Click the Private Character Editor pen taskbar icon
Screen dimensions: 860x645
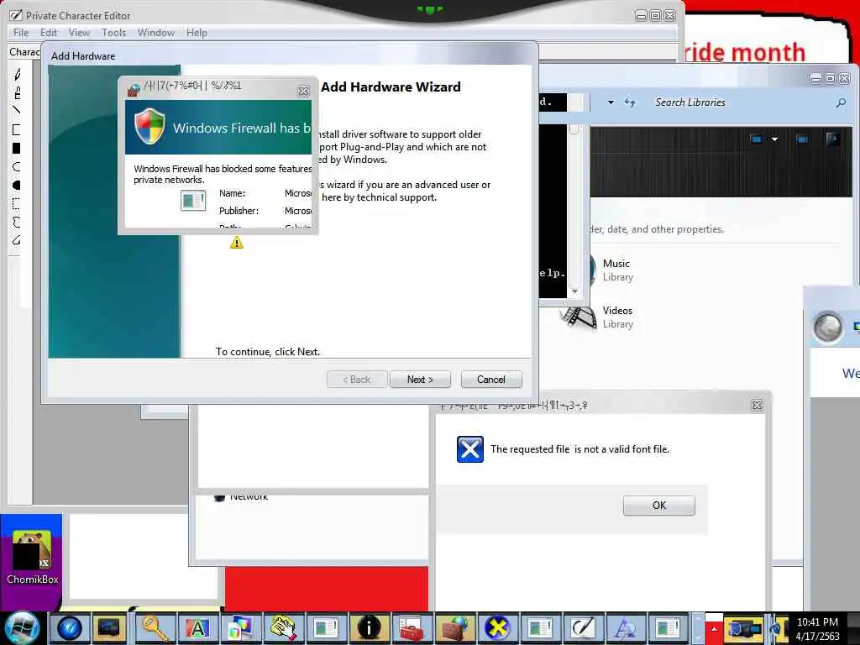tap(583, 628)
